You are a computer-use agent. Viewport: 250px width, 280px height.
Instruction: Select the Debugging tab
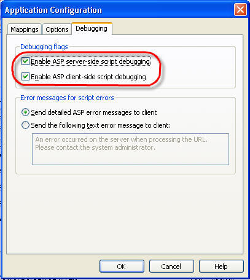92,28
